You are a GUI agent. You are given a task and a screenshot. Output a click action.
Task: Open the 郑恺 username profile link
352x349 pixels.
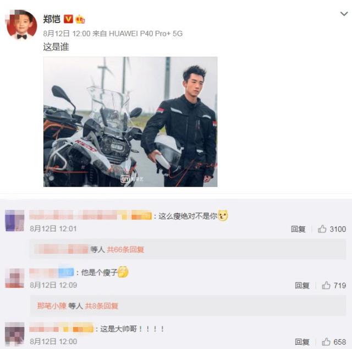point(52,19)
